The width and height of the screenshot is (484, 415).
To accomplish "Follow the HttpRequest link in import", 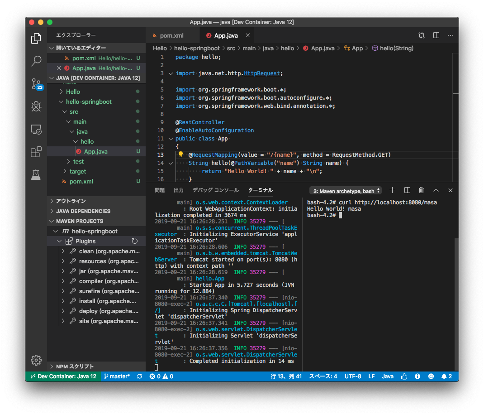I will 262,73.
